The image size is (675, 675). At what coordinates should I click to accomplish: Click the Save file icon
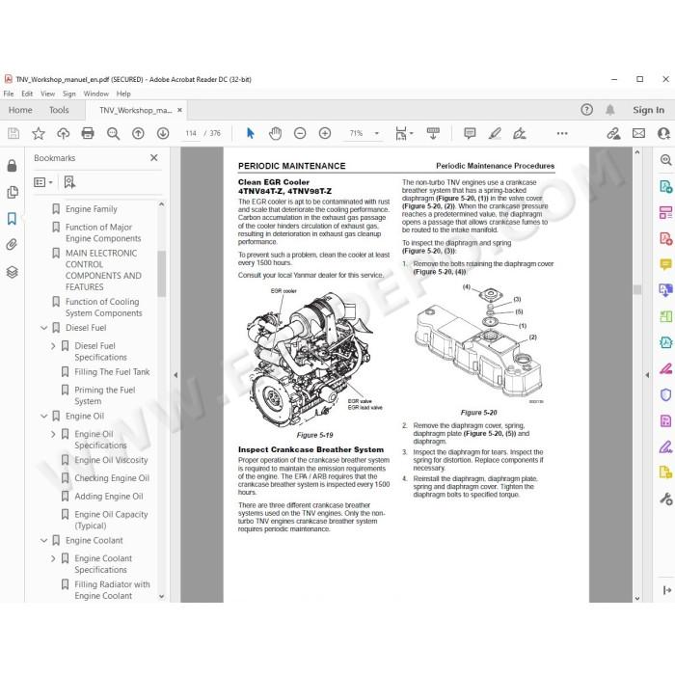tap(13, 133)
